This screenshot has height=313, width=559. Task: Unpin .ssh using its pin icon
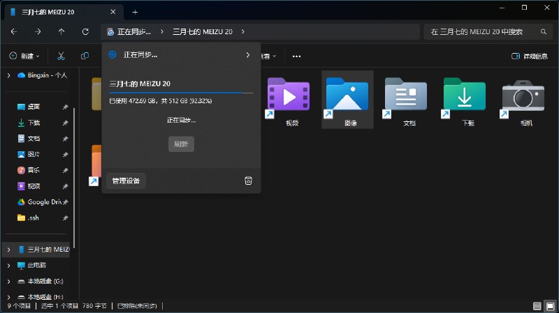click(x=65, y=218)
